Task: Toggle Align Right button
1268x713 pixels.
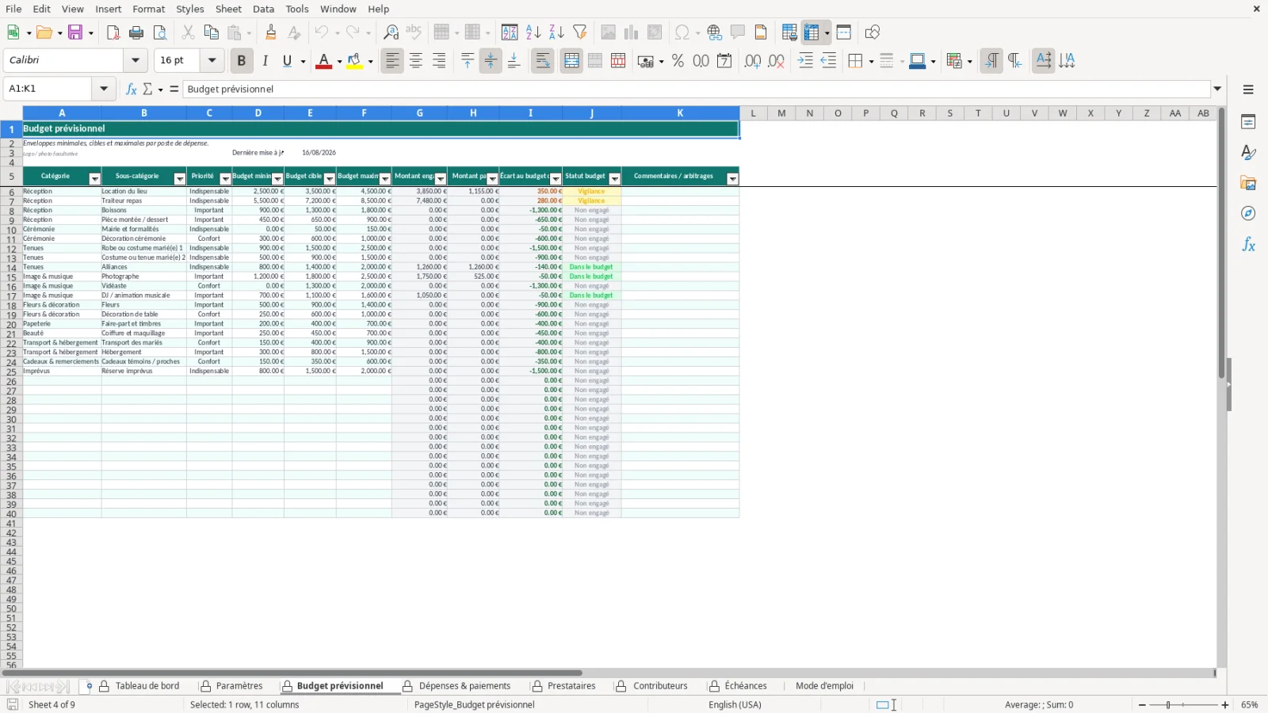Action: tap(439, 61)
